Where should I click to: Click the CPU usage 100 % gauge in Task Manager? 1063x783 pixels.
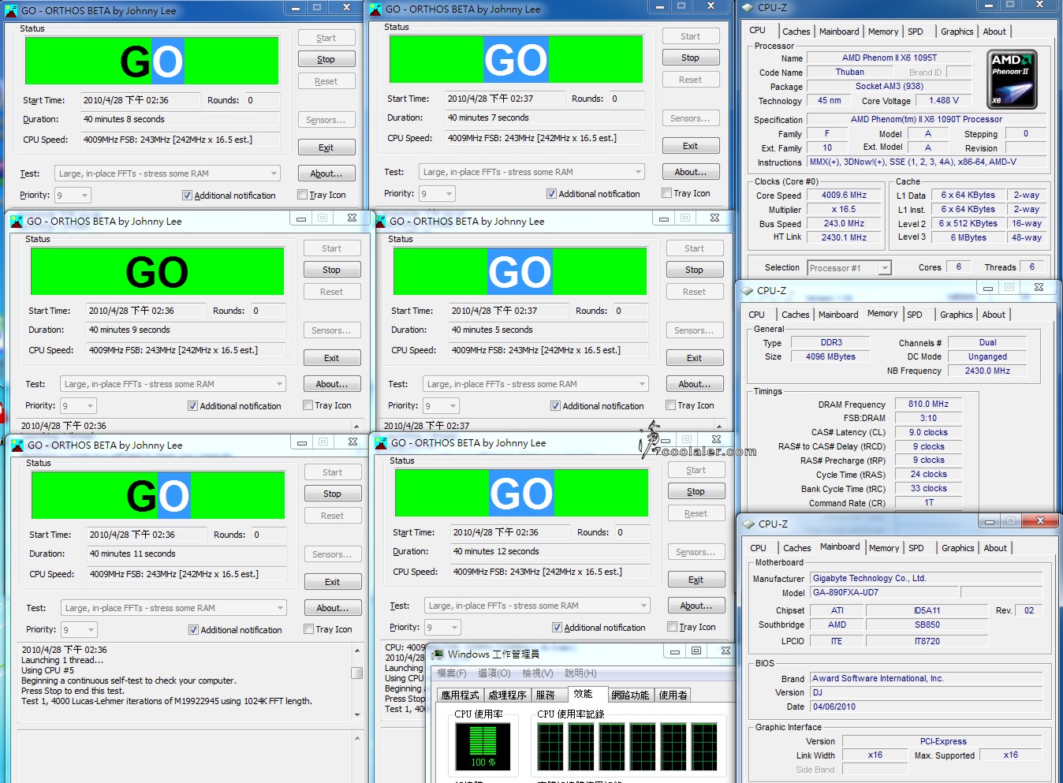click(x=483, y=746)
